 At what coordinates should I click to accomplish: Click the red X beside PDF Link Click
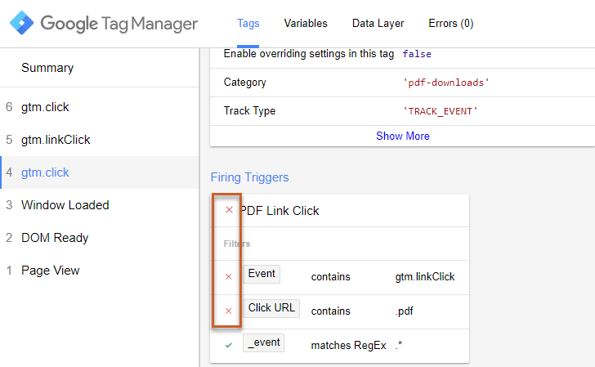(229, 210)
